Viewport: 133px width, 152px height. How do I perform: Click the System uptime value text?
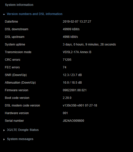click(89, 44)
